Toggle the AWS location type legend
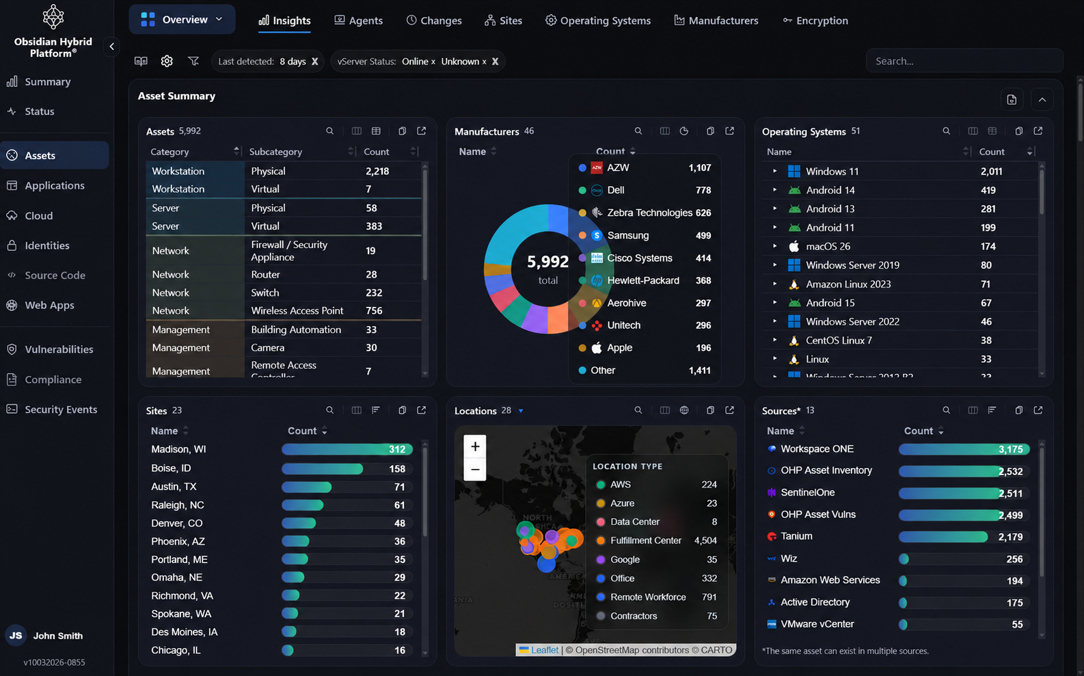This screenshot has width=1084, height=676. tap(655, 485)
